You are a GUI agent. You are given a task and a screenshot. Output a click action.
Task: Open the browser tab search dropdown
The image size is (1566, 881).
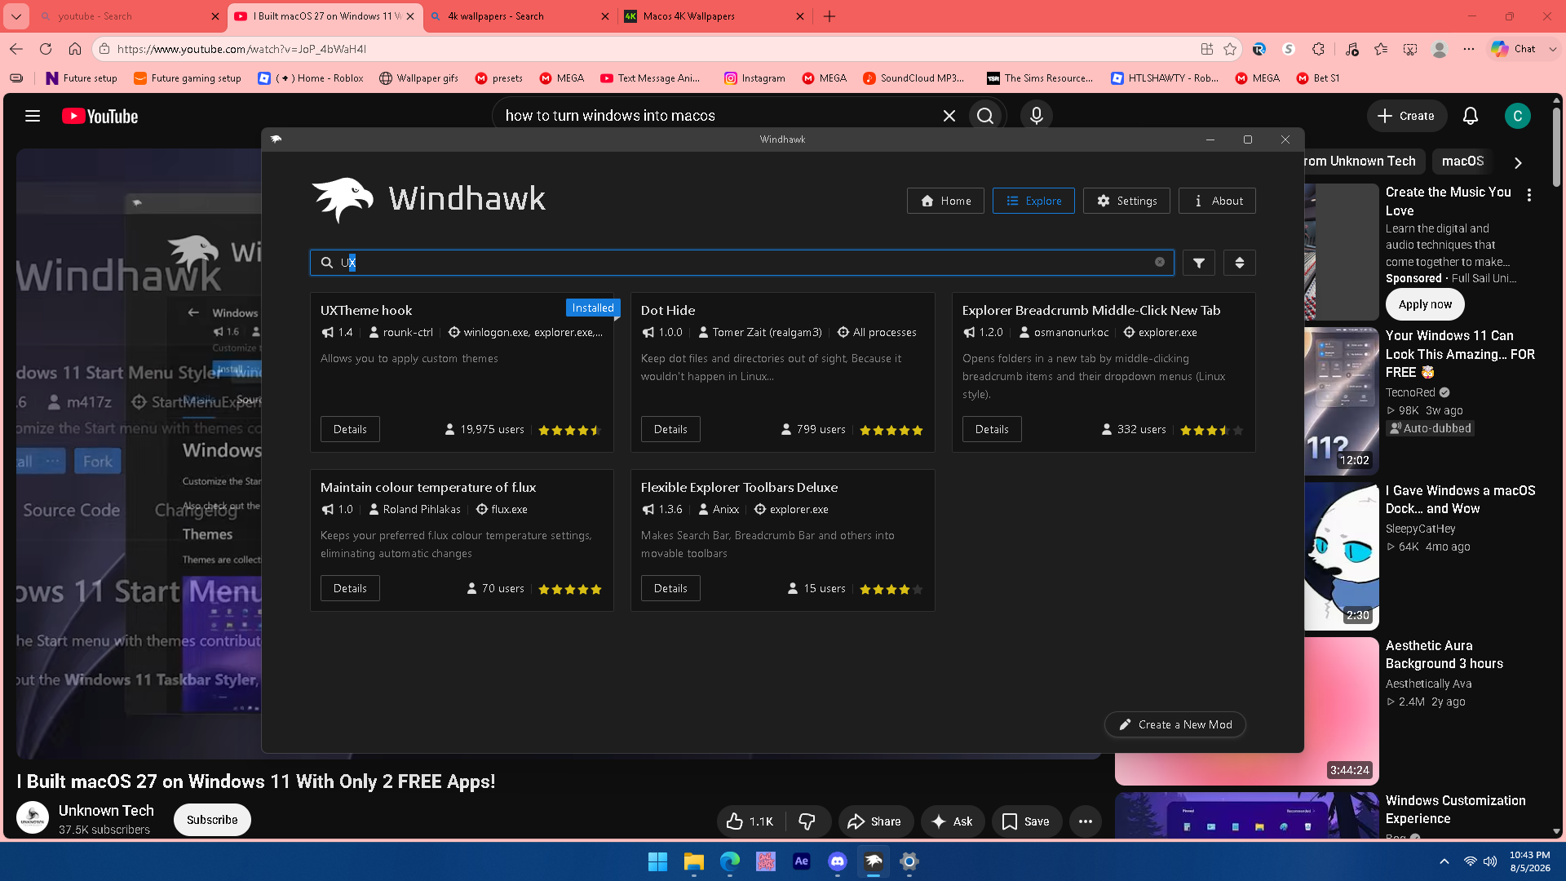pos(16,16)
